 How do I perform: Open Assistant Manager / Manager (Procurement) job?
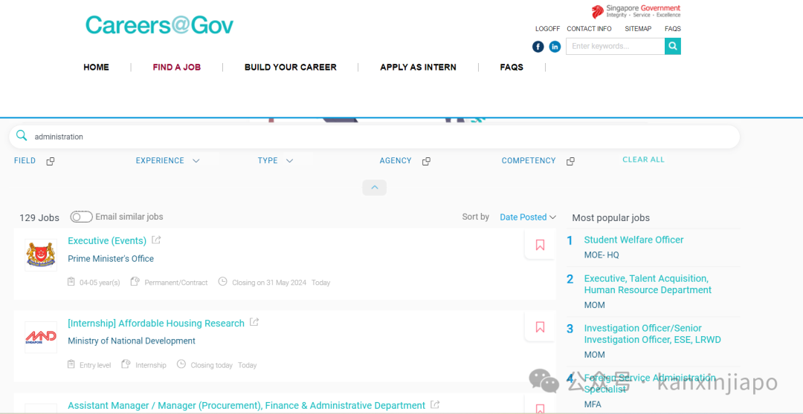(x=246, y=405)
